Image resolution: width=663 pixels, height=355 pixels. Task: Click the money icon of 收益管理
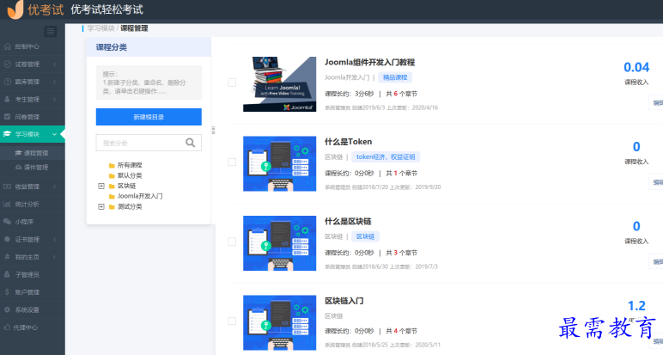[7, 187]
